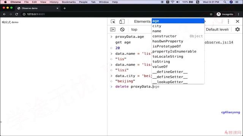Show the console sidebar
This screenshot has height=136, width=243.
click(x=113, y=29)
